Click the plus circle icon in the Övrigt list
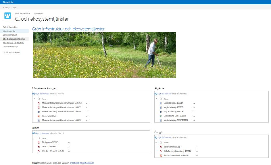This screenshot has width=271, height=165. (x=155, y=138)
